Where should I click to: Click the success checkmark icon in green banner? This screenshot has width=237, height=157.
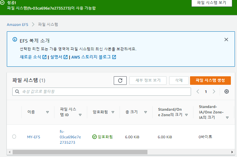[x=2, y=3]
